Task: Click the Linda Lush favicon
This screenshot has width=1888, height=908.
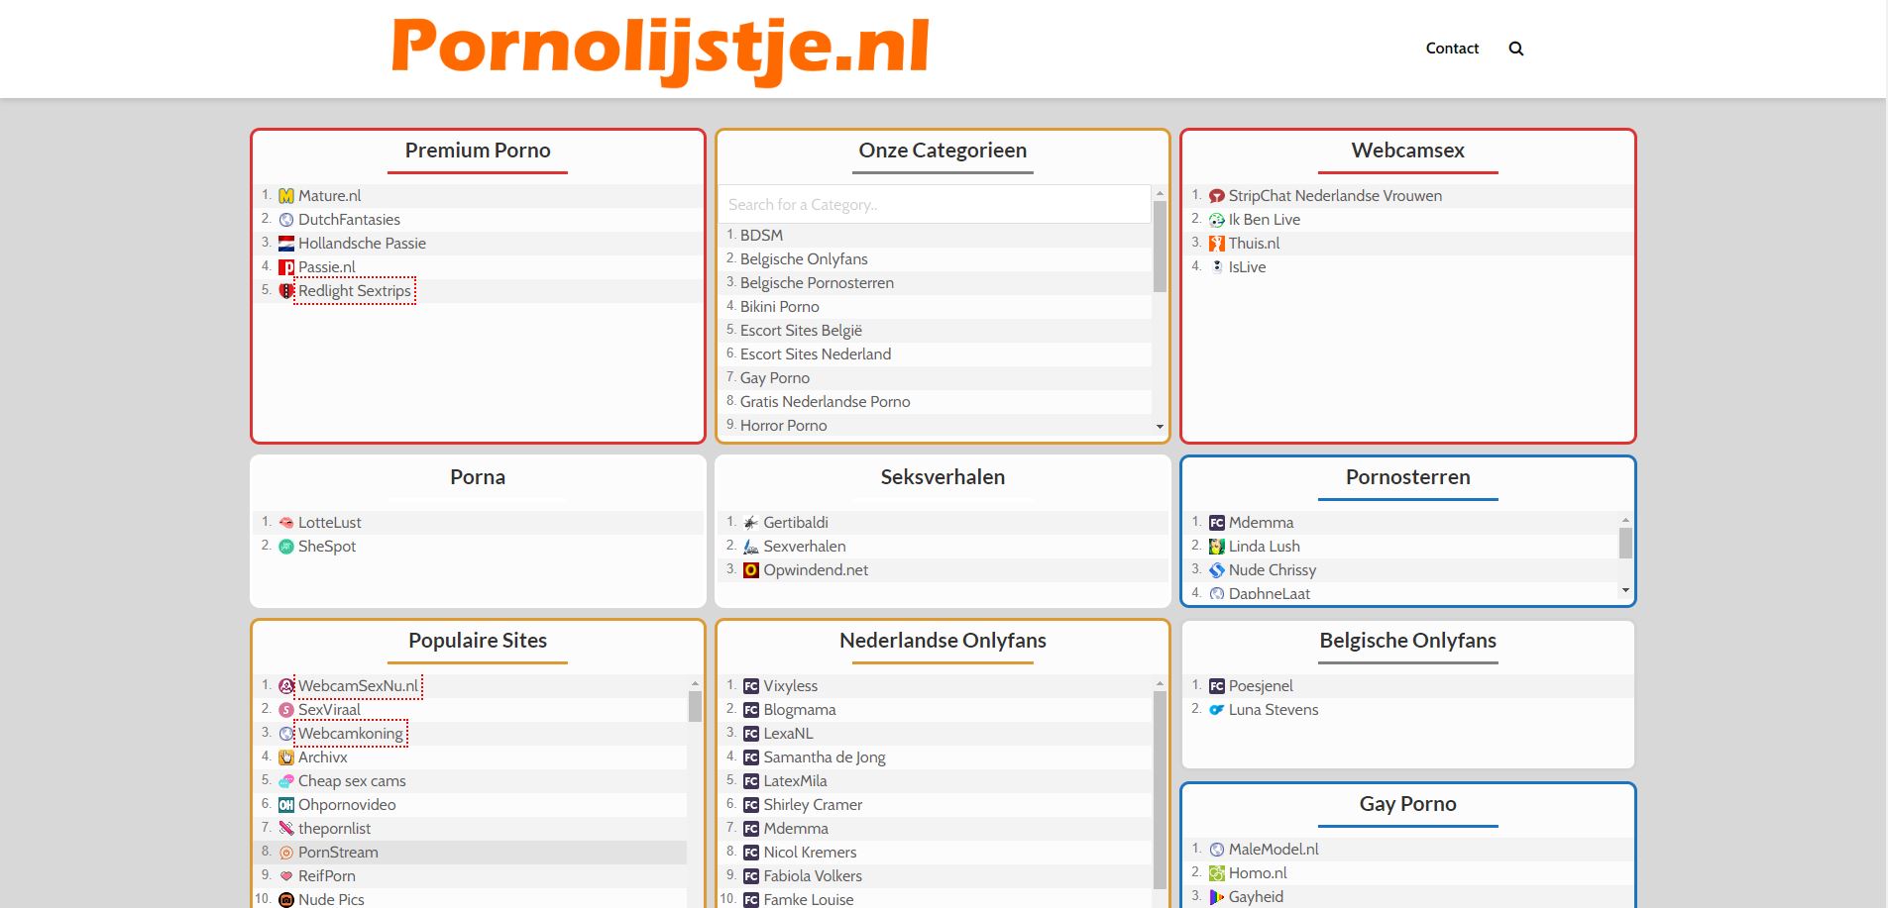Action: coord(1217,547)
